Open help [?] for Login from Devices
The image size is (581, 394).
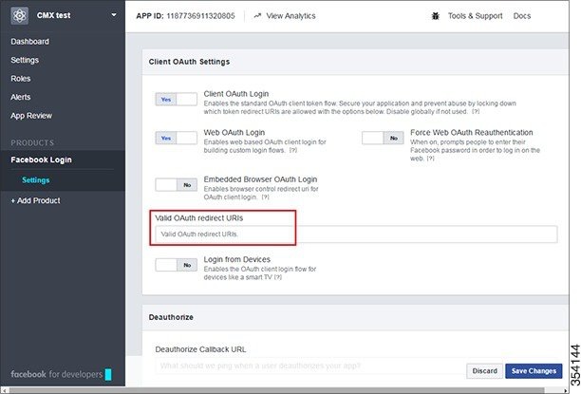pyautogui.click(x=278, y=277)
